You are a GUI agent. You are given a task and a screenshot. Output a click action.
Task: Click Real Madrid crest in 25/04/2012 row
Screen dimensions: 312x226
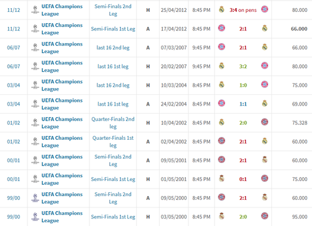[222, 9]
